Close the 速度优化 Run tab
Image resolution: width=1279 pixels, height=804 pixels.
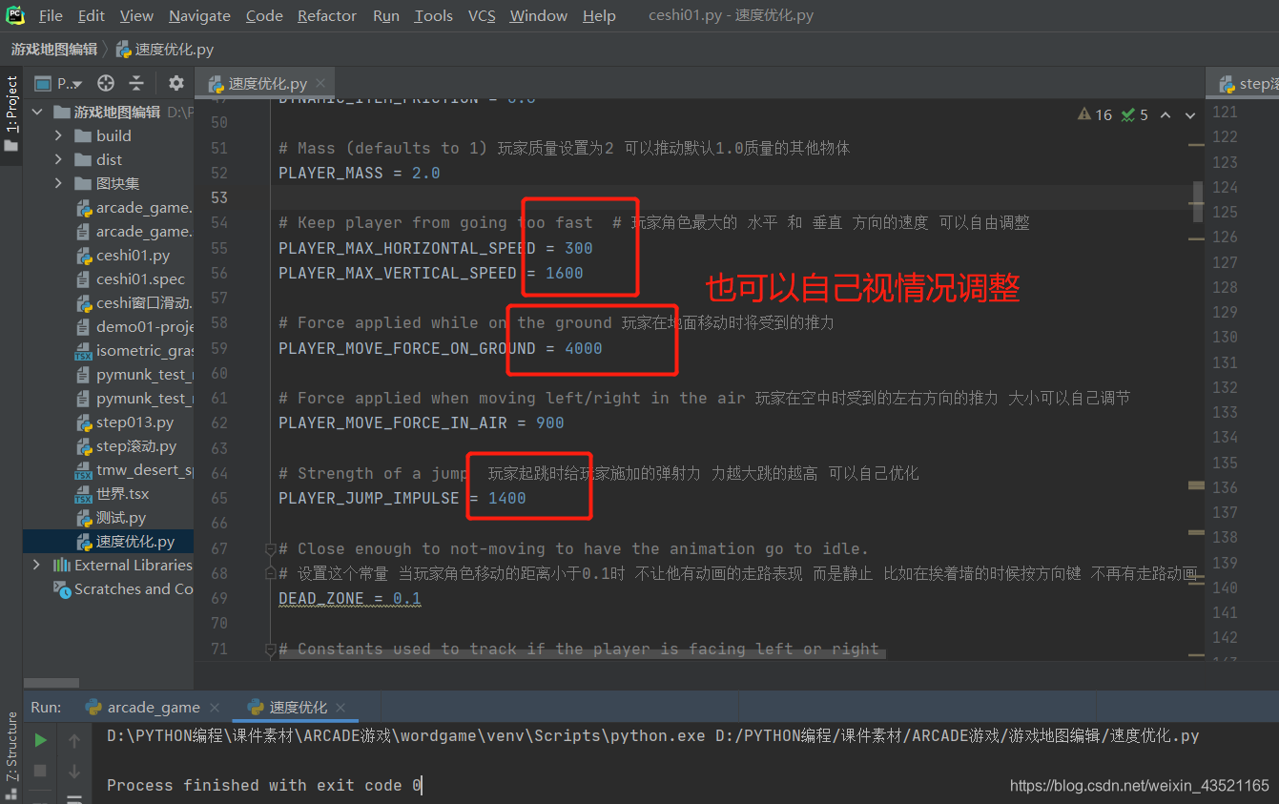pyautogui.click(x=340, y=708)
